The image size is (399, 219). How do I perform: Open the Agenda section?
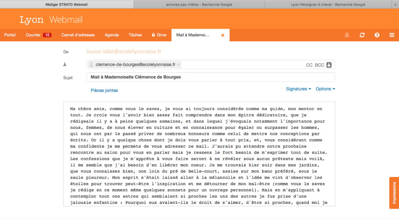coord(111,35)
